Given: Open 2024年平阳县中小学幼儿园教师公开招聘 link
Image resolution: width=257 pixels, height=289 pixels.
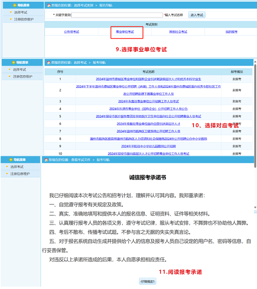Looking at the screenshot, I should [x=148, y=146].
